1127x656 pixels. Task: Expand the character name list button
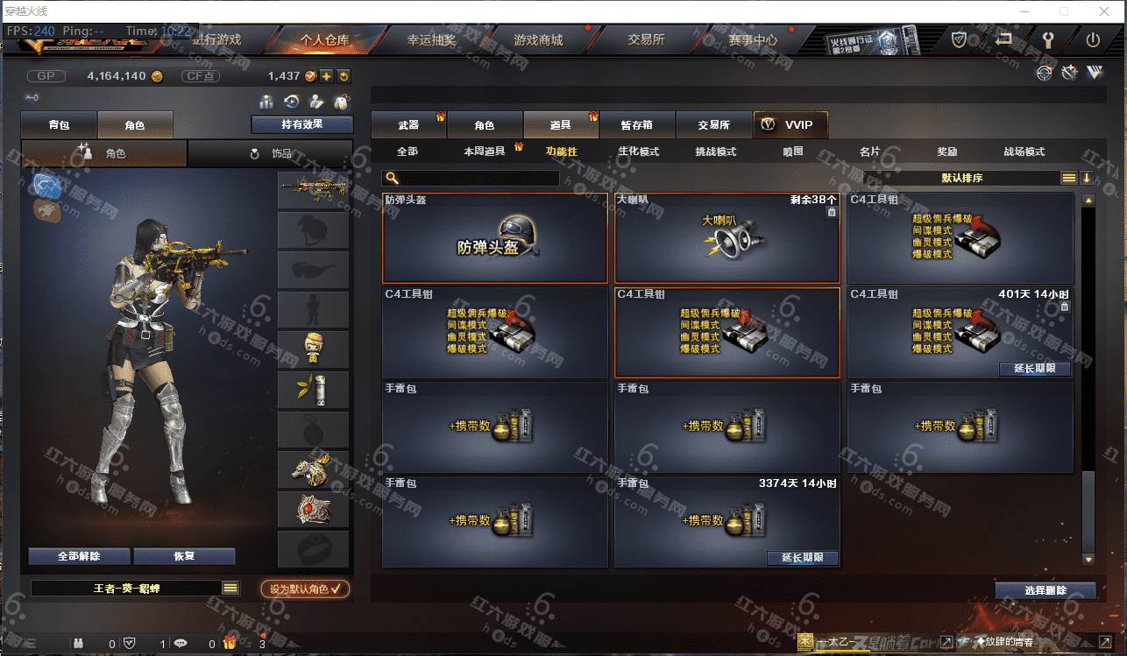click(230, 589)
